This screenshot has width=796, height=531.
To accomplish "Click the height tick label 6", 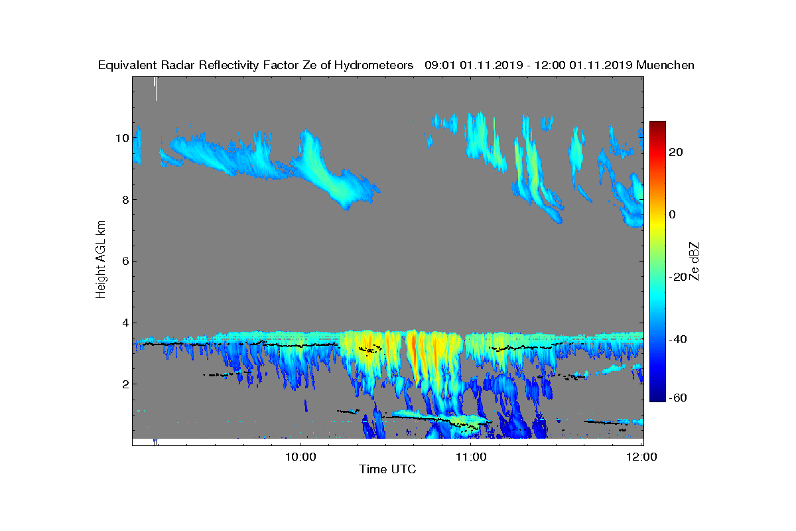I will tap(125, 261).
